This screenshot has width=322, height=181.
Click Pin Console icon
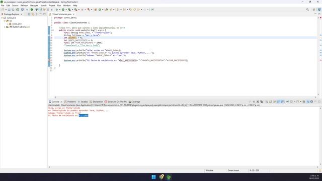pos(287,102)
